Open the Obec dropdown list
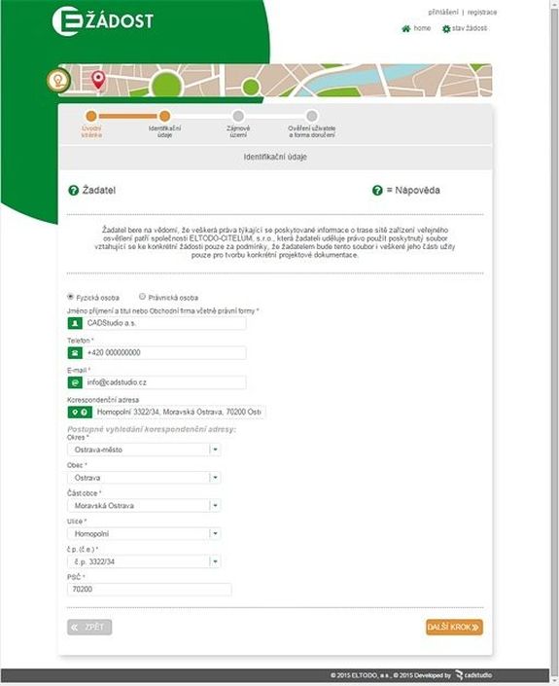Viewport: 559px width, 686px height. tap(215, 478)
